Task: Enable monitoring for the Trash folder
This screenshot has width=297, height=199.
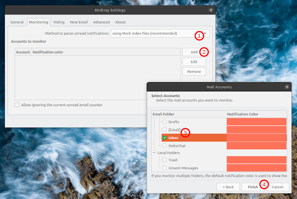Action: (165, 160)
